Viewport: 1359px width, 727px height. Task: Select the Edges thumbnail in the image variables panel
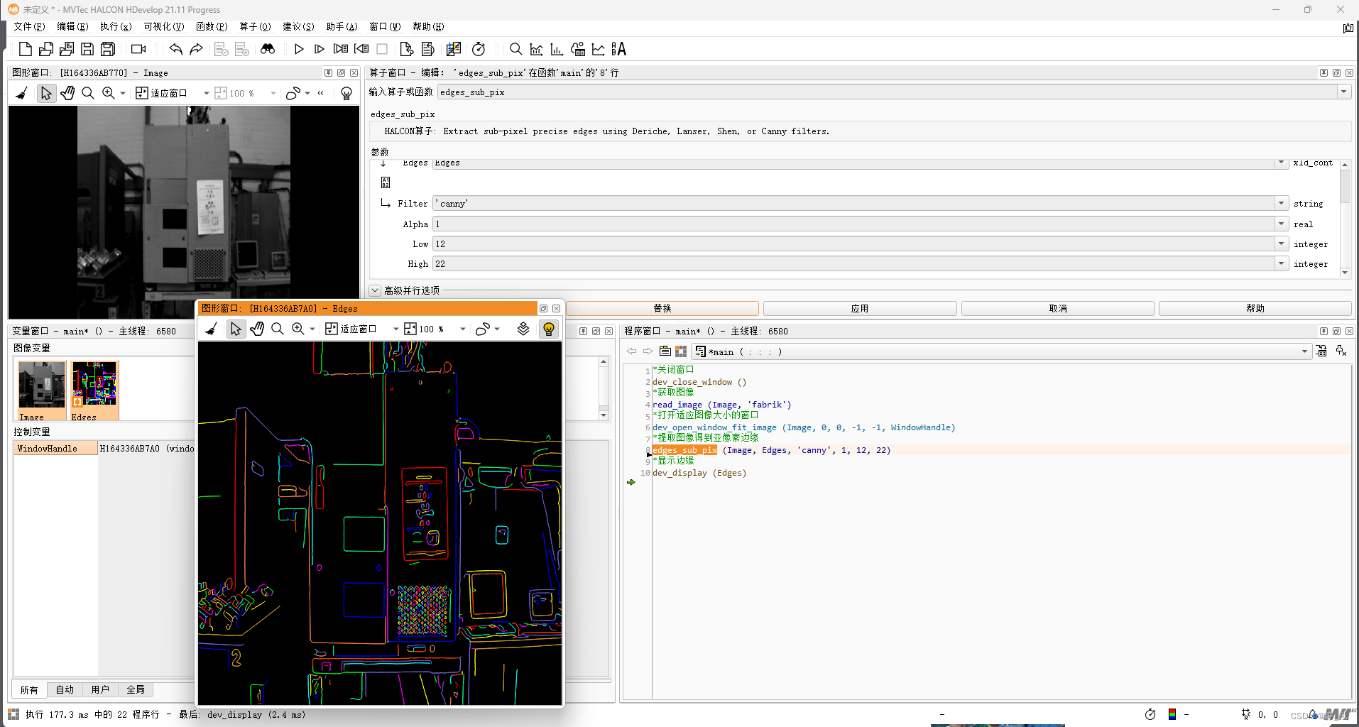(94, 386)
